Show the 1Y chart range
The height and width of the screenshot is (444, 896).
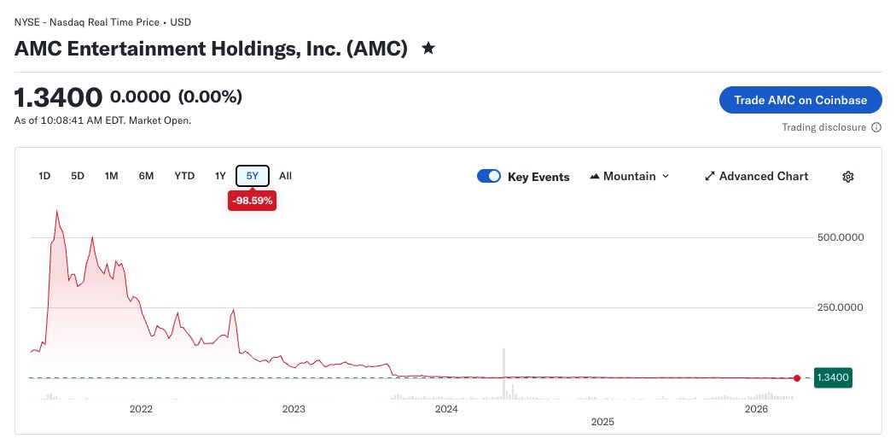tap(220, 177)
